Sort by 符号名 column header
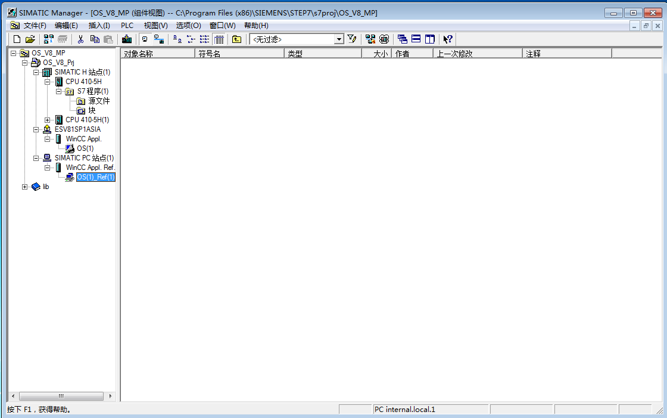 [x=239, y=54]
